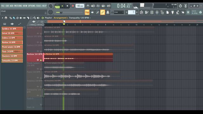Screen dimensions: 203x114
Task: Click the stamp tool icon next to link
Action: [x=108, y=12]
